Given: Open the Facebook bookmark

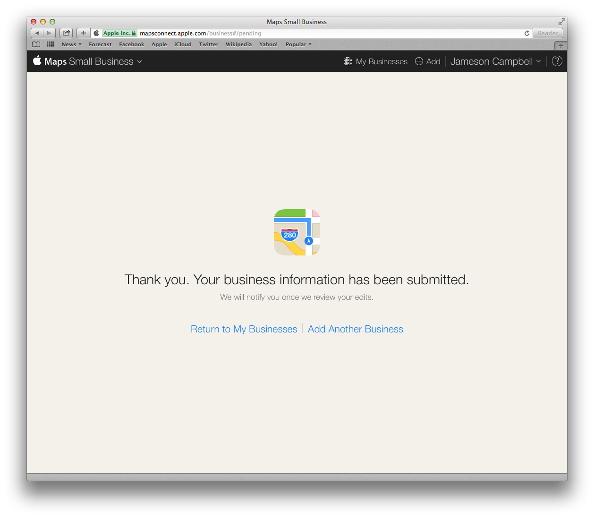Looking at the screenshot, I should point(132,44).
